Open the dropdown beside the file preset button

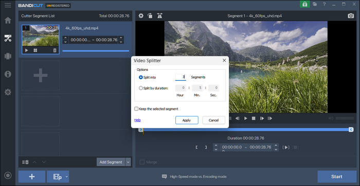pos(66,177)
